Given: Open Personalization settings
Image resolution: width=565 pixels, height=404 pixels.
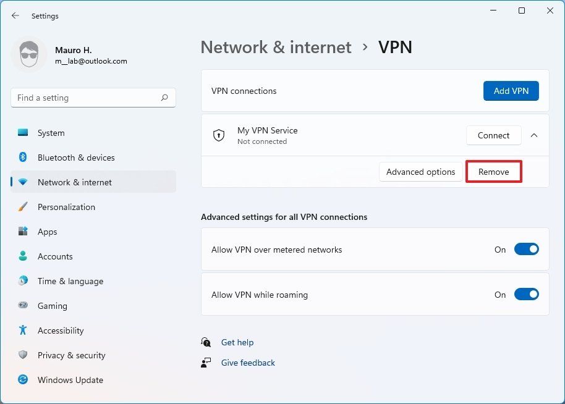Looking at the screenshot, I should 66,207.
